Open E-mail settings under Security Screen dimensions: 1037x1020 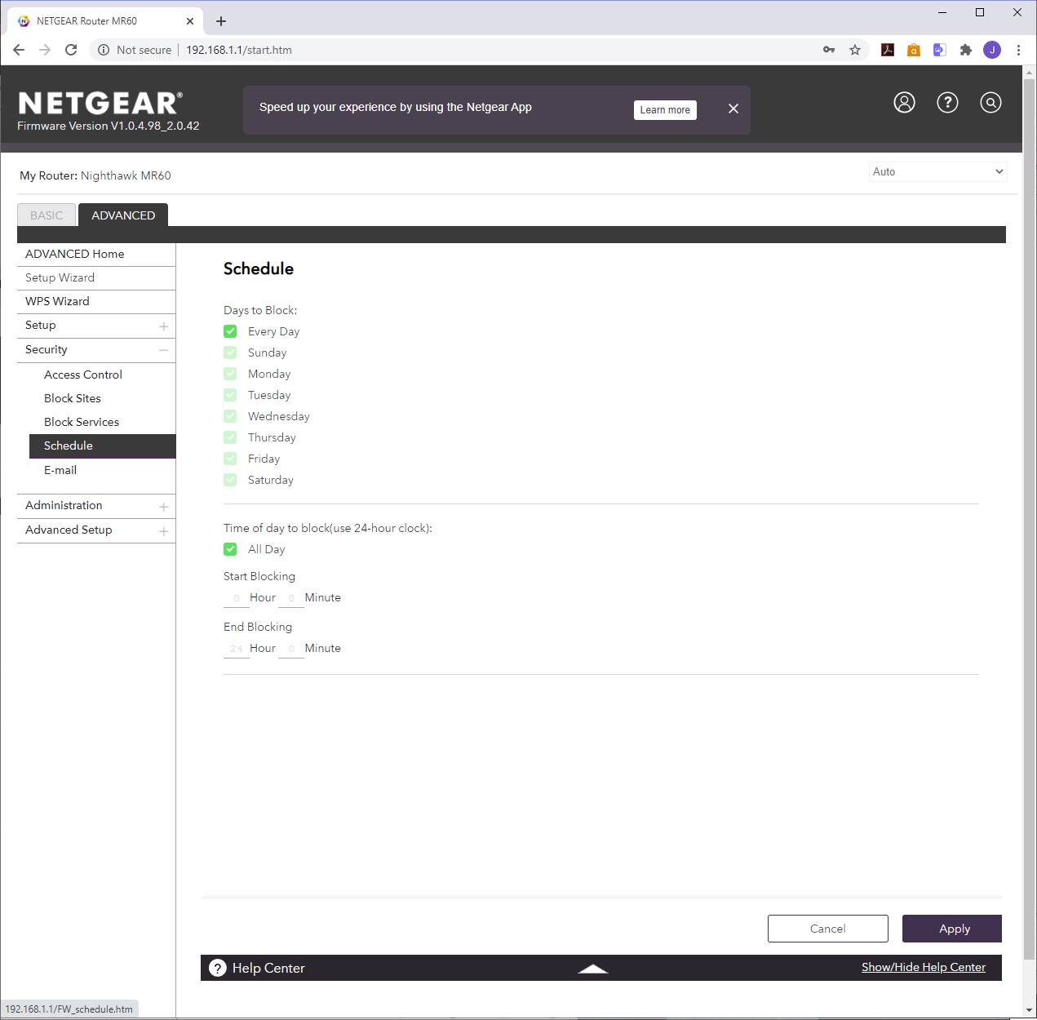pos(60,470)
